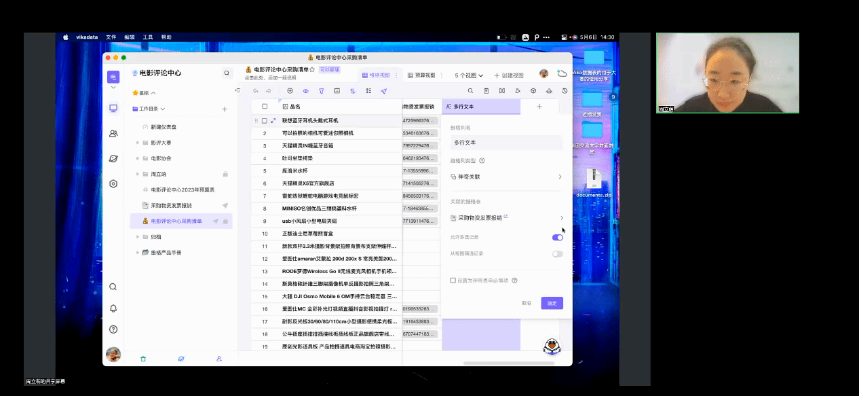Viewport: 859px width, 396px height.
Task: Click the column name field 多行文本
Action: (x=507, y=143)
